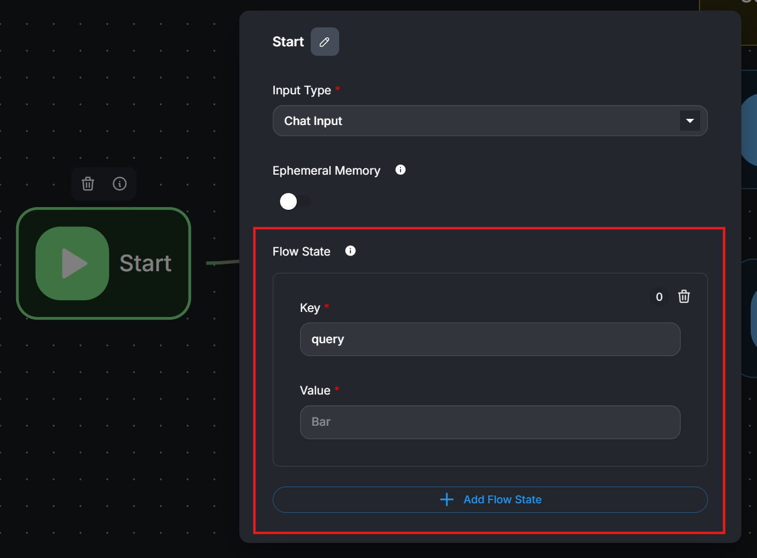The height and width of the screenshot is (558, 757).
Task: Open the Input Type dropdown arrow
Action: (x=690, y=121)
